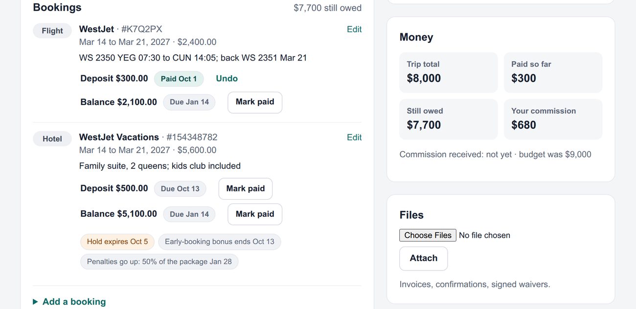This screenshot has height=309, width=636.
Task: Click the flight balance Due Jan 14 pill
Action: 189,102
